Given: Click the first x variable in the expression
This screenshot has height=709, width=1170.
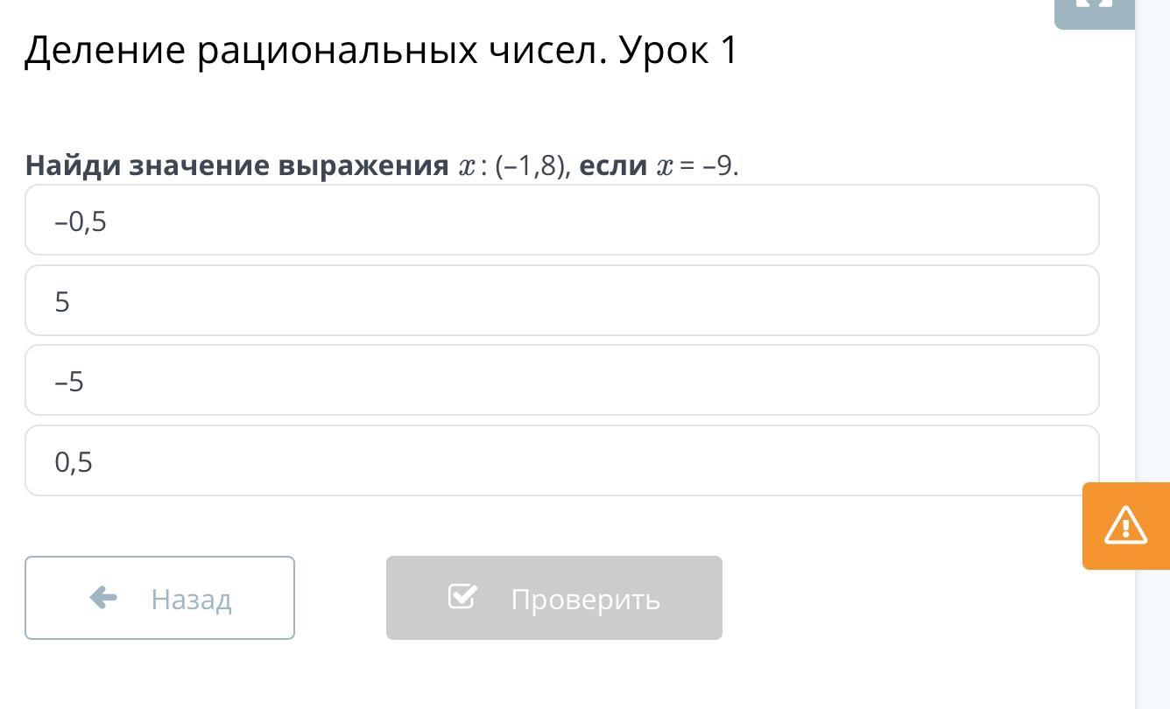Looking at the screenshot, I should 467,166.
